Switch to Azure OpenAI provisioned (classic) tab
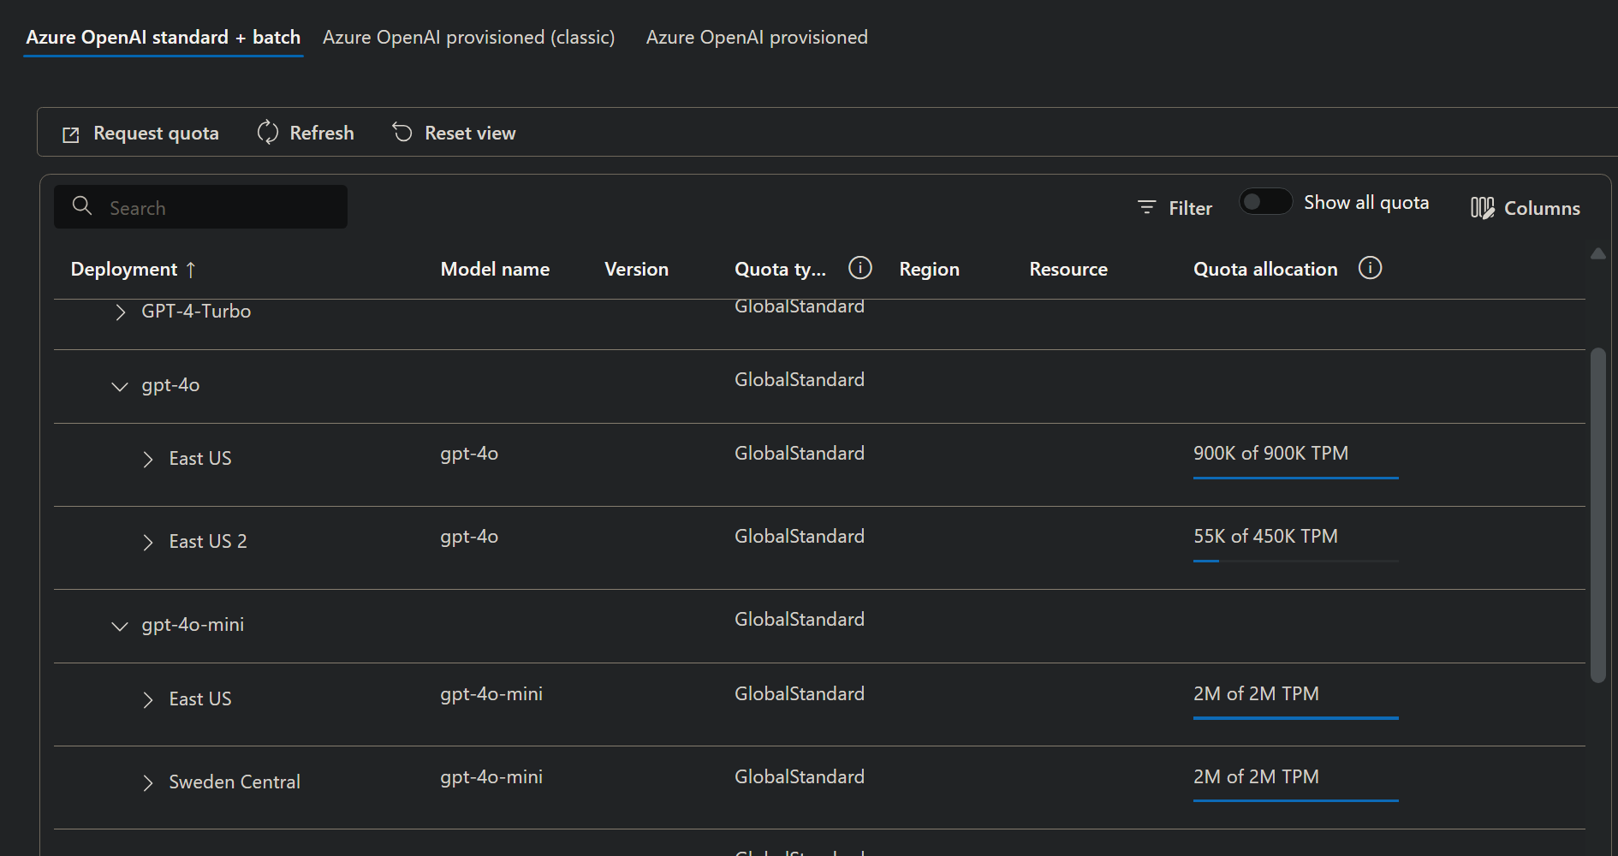 point(468,38)
